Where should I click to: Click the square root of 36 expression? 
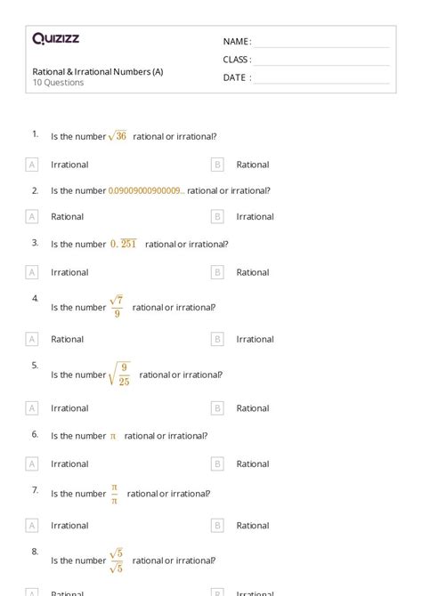click(x=118, y=136)
